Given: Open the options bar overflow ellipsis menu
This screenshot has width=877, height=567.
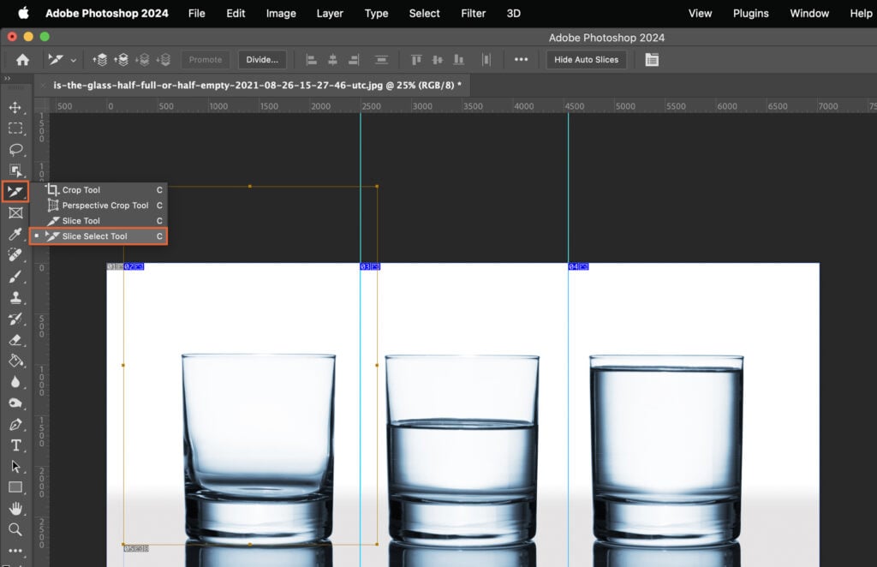Looking at the screenshot, I should (522, 59).
